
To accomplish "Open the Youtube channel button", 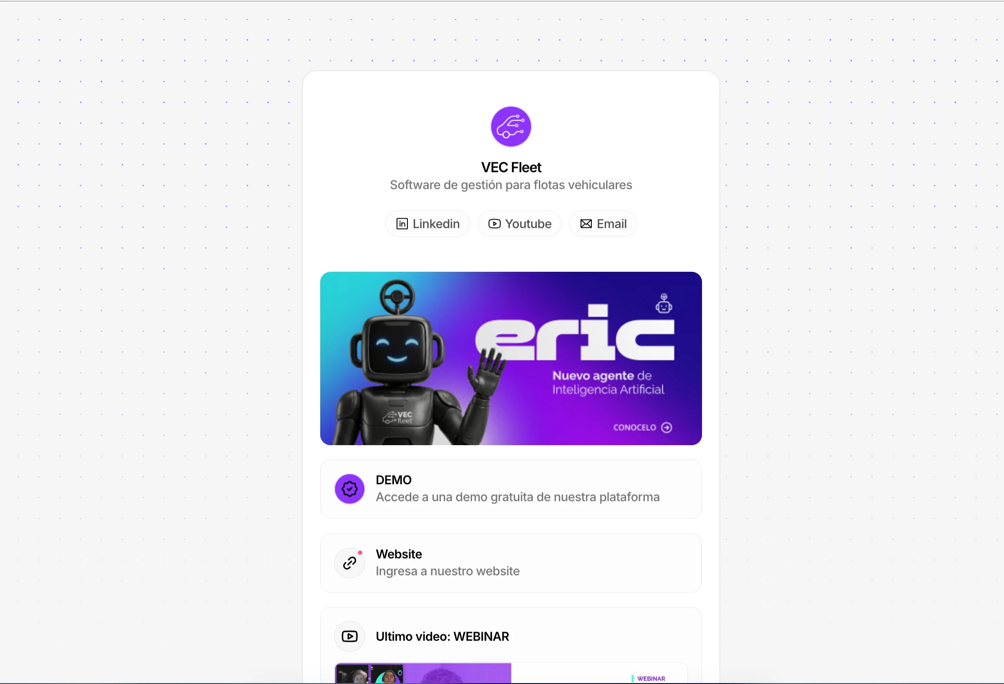I will 519,224.
